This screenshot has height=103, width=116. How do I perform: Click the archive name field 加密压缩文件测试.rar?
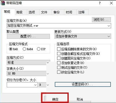coord(59,26)
